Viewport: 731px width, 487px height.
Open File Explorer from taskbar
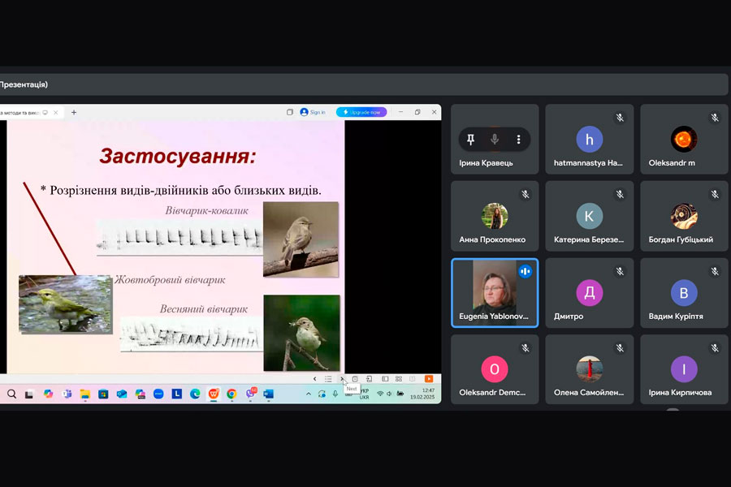pyautogui.click(x=85, y=394)
